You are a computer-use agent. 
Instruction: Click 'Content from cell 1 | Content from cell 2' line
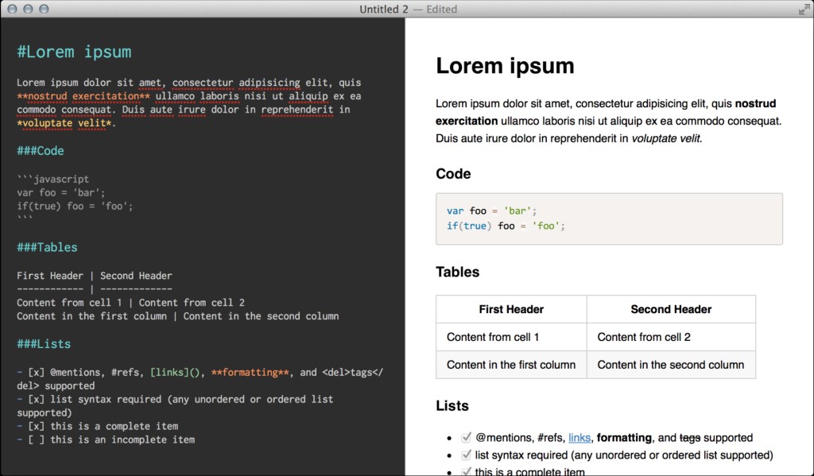point(131,303)
